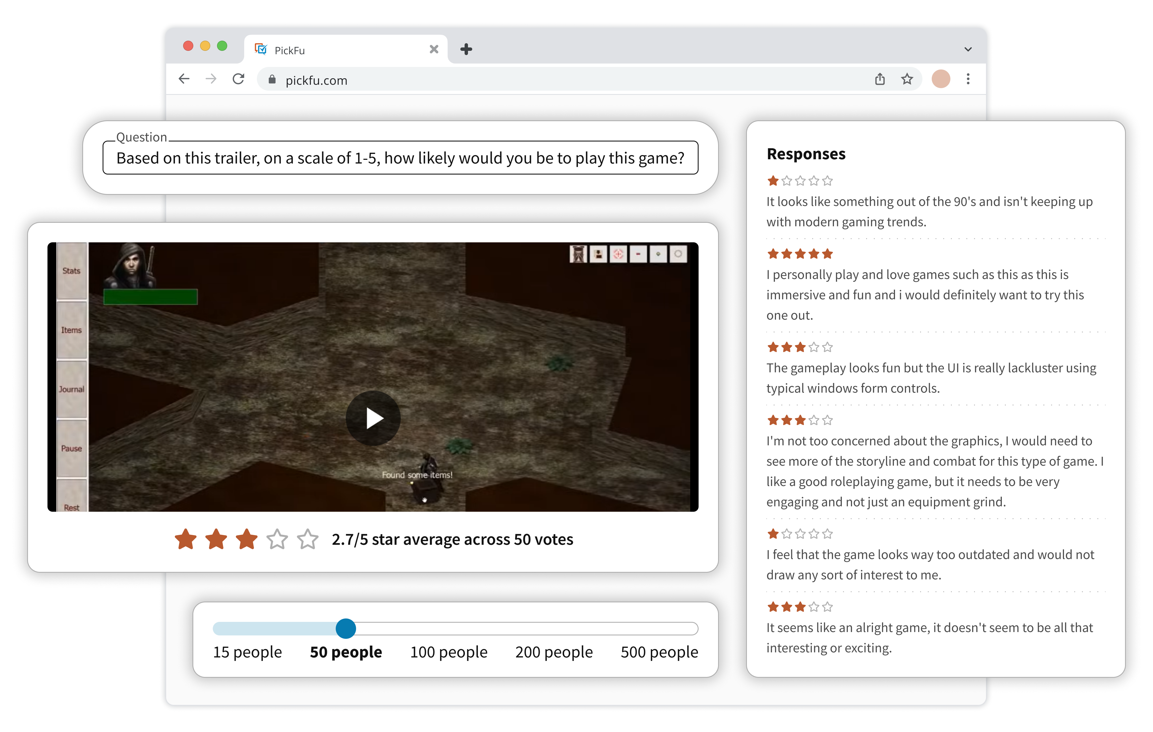Open the browser share icon

(880, 79)
